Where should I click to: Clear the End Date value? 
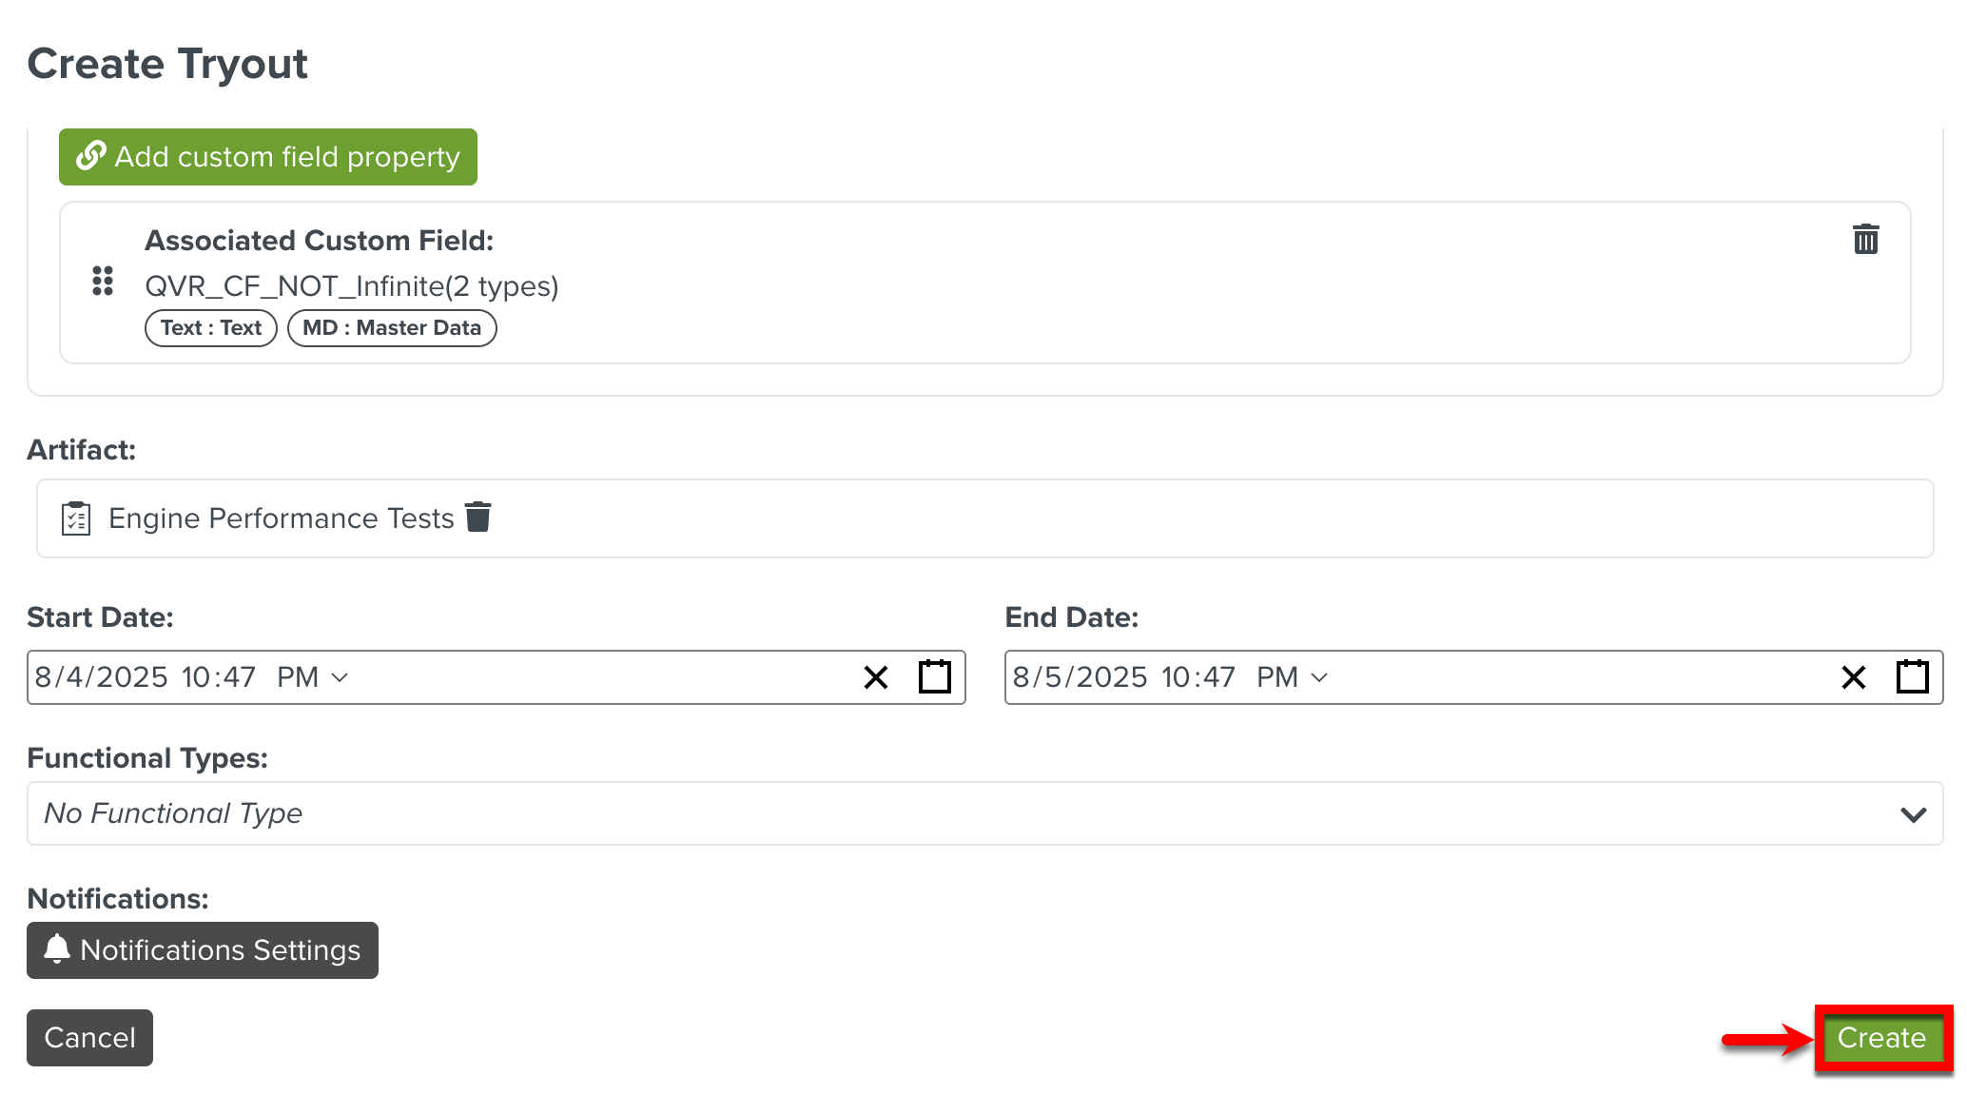coord(1853,677)
